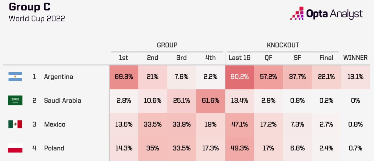
Task: Click the Mexico flag icon
Action: [15, 124]
